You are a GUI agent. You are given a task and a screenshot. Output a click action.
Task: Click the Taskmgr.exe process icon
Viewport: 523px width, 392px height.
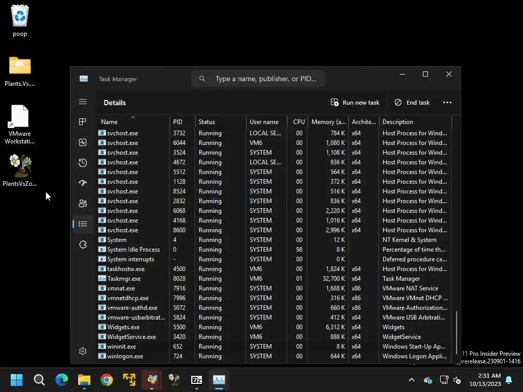click(x=102, y=278)
